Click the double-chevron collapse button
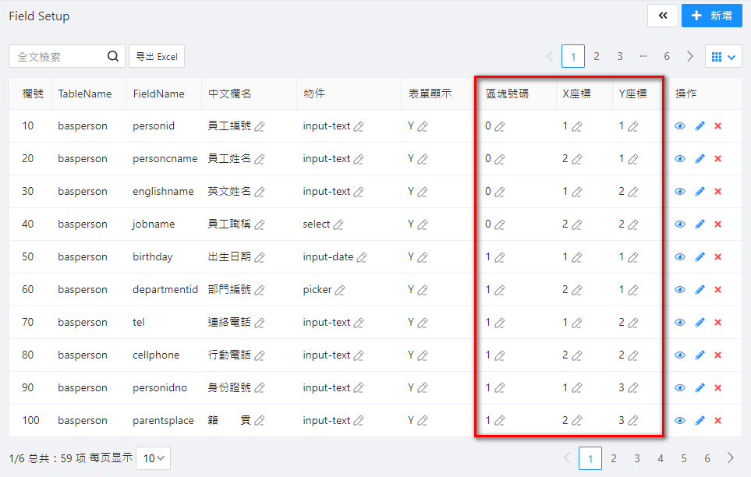 (x=662, y=16)
